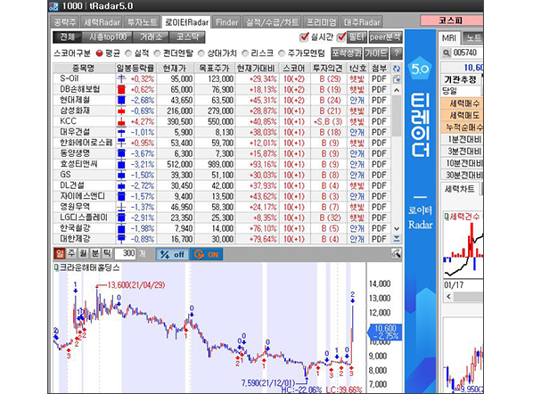The image size is (533, 394).
Task: Click the 세력매수 row in right panel
Action: [462, 103]
